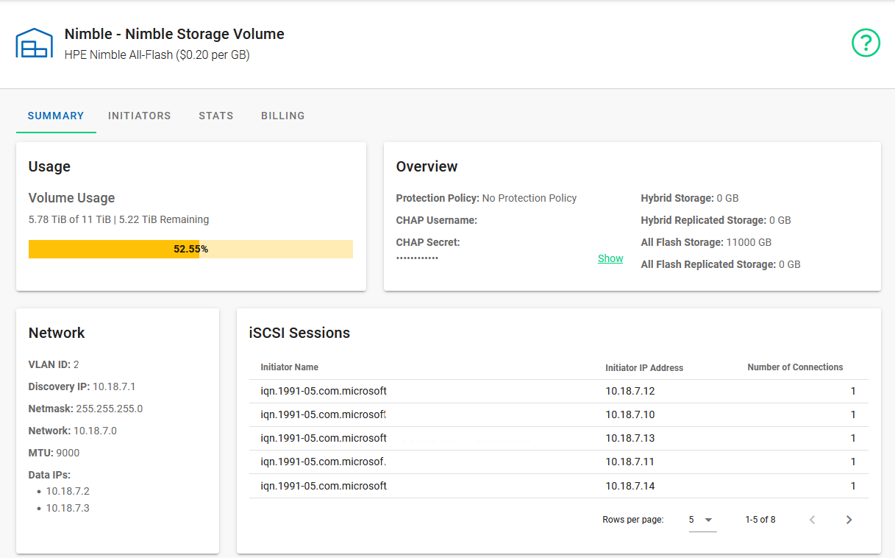
Task: Click the Number of Connections column header
Action: pyautogui.click(x=795, y=367)
